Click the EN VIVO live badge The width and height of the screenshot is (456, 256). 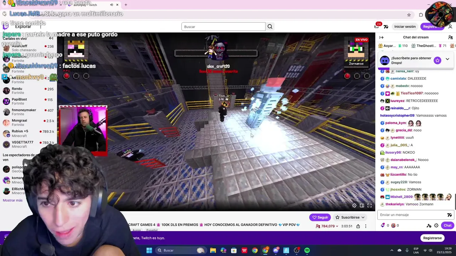361,40
